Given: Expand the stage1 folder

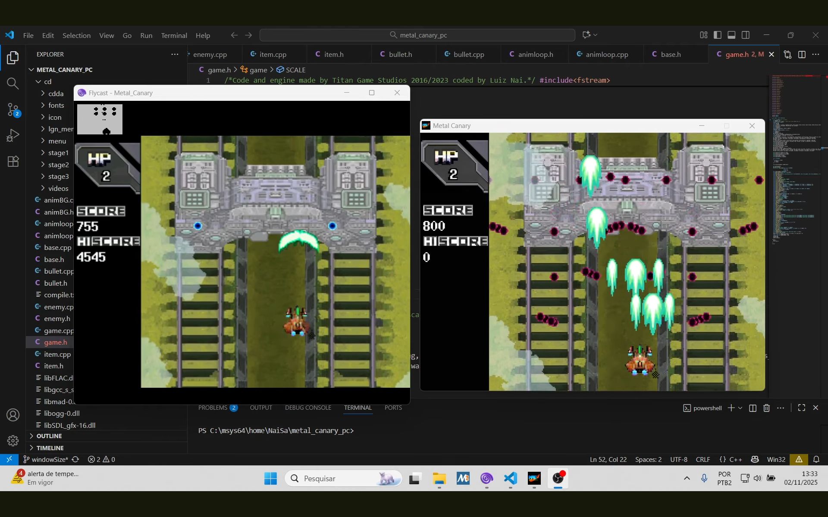Looking at the screenshot, I should pyautogui.click(x=58, y=153).
